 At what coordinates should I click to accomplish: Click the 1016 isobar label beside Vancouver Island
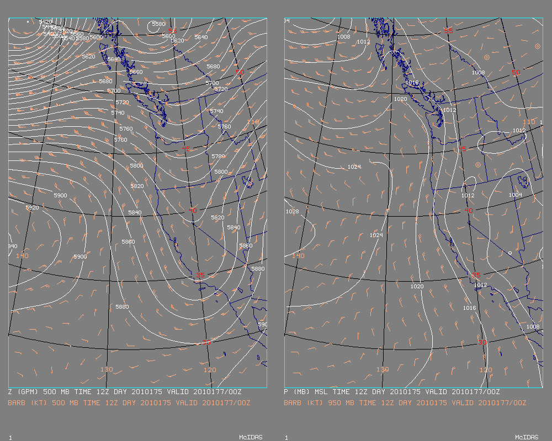pyautogui.click(x=412, y=83)
